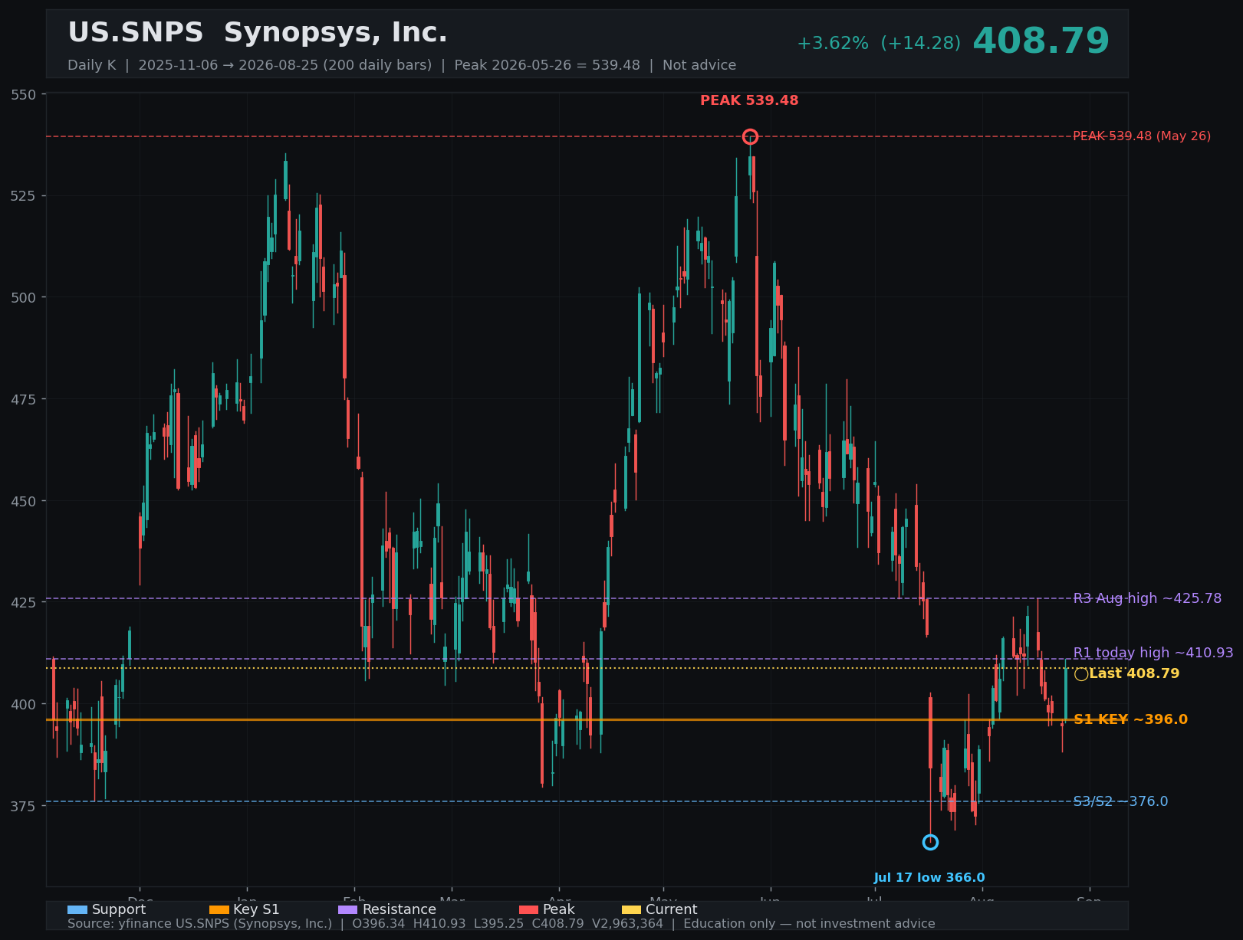Image resolution: width=1243 pixels, height=940 pixels.
Task: Click the 'US.SNPS Synopsys, Inc.' title
Action: [x=258, y=33]
